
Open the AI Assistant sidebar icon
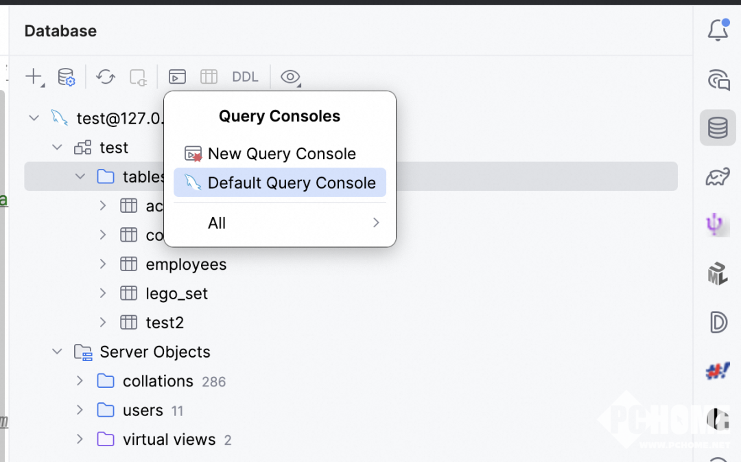tap(718, 80)
